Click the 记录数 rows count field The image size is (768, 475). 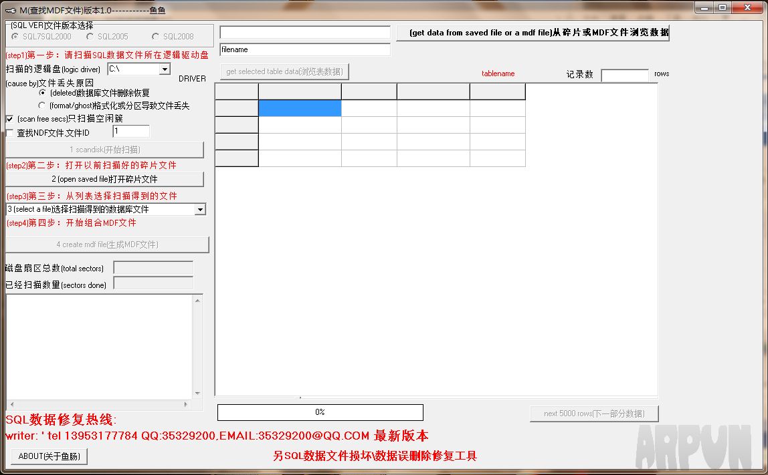(625, 75)
